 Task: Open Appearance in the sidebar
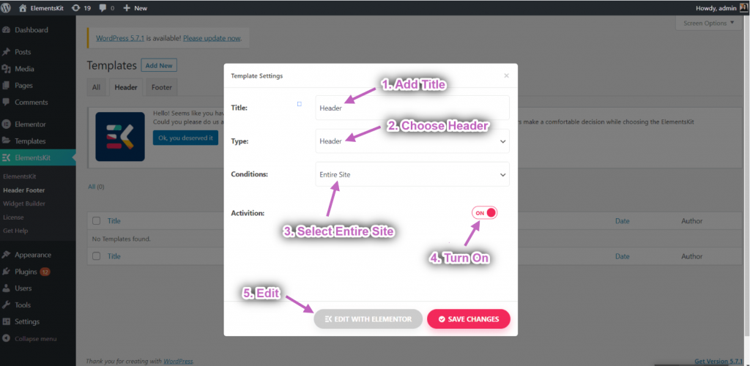point(32,255)
